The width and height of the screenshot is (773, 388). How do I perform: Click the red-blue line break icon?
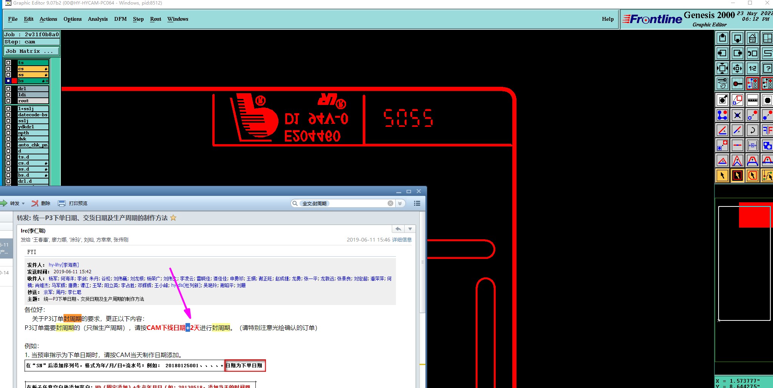(737, 145)
